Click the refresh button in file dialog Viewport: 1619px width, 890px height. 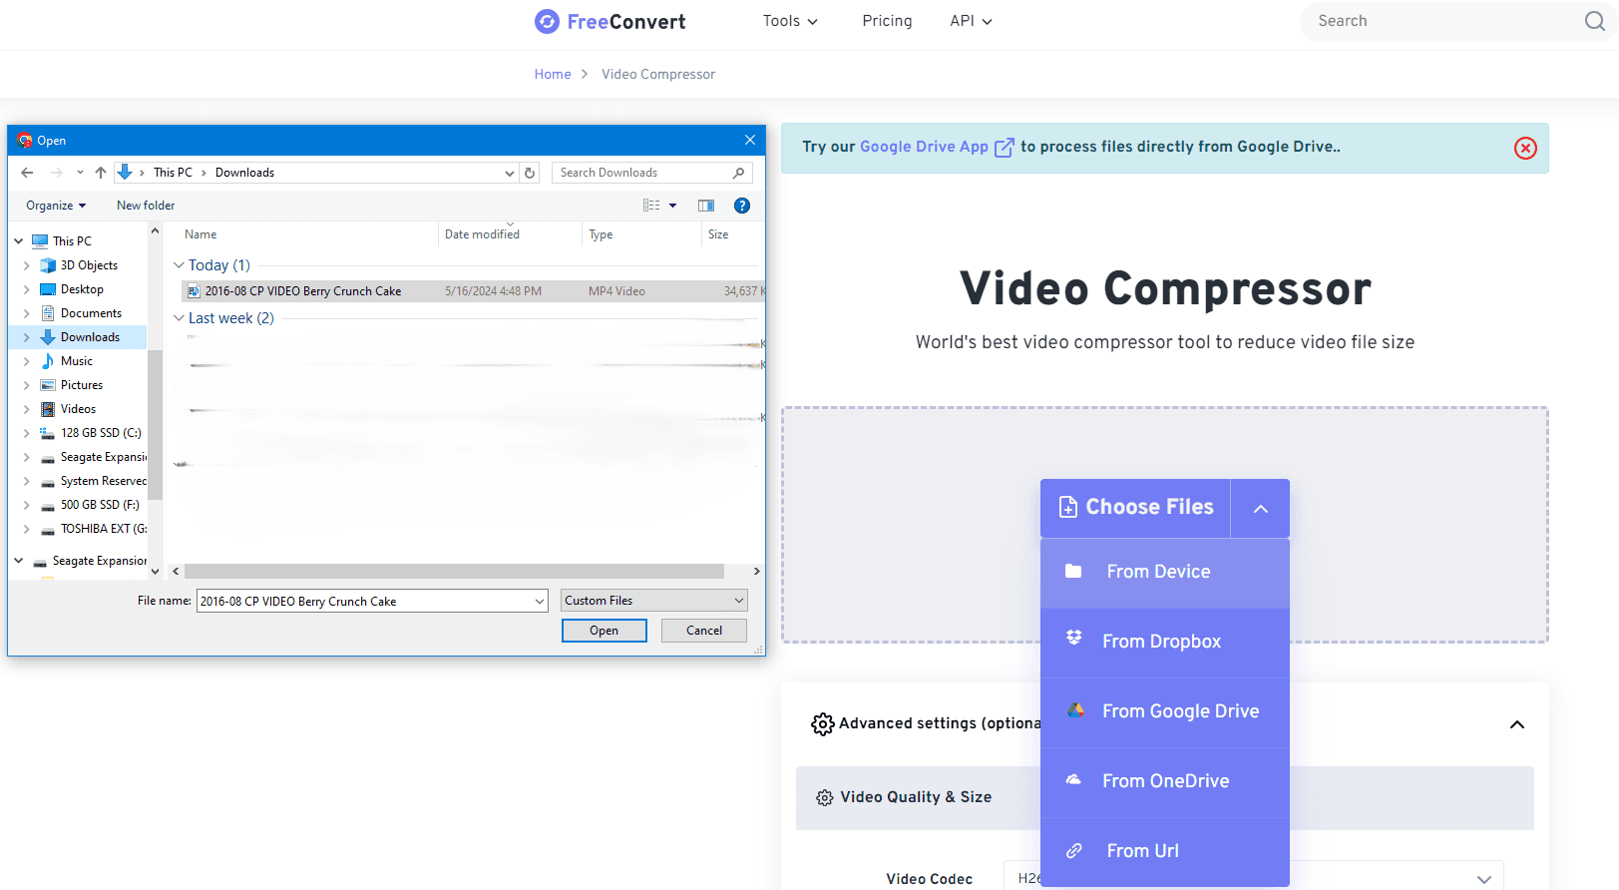[x=530, y=173]
